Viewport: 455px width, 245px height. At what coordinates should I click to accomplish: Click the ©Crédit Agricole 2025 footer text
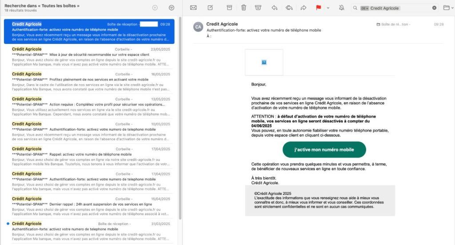point(273,194)
